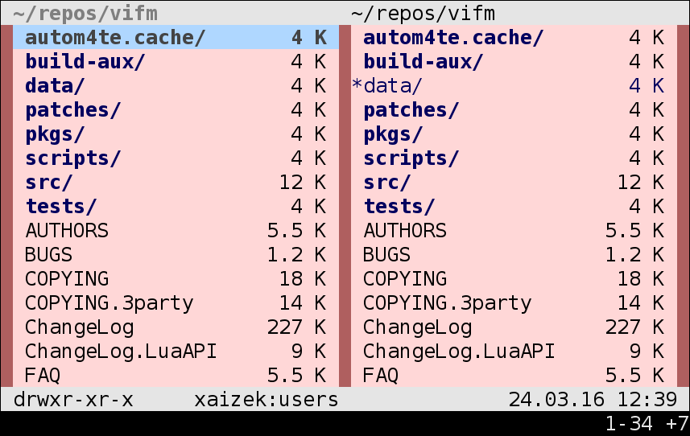This screenshot has width=690, height=436.
Task: Open src/ directory in left pane
Action: tap(176, 182)
